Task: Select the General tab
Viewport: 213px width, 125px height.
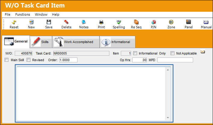Action: [16, 42]
